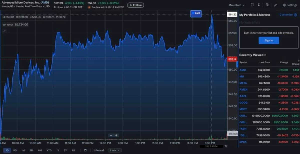Click the Customize gear icon

(295, 15)
